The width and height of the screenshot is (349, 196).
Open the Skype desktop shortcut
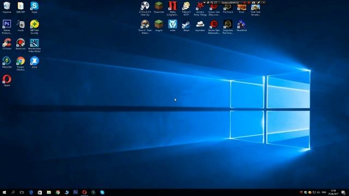[x=34, y=7]
